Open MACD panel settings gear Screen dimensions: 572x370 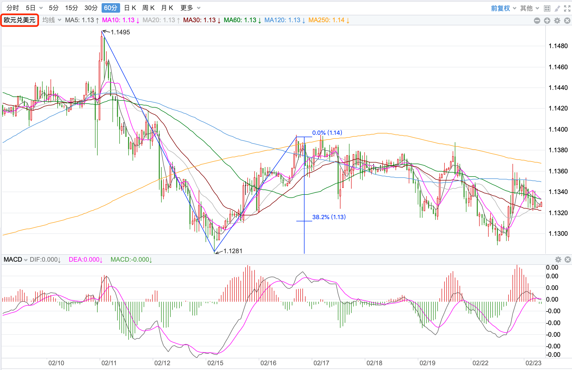(x=558, y=260)
